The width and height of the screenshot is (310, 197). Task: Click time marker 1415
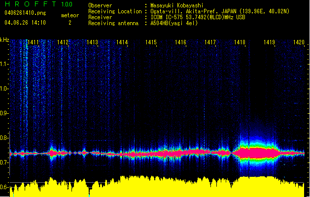[x=151, y=42]
